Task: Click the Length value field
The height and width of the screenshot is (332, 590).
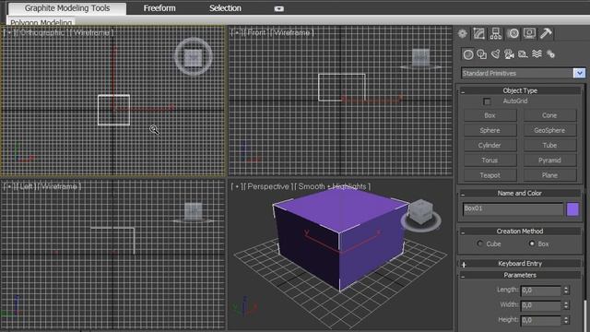Action: (x=541, y=290)
